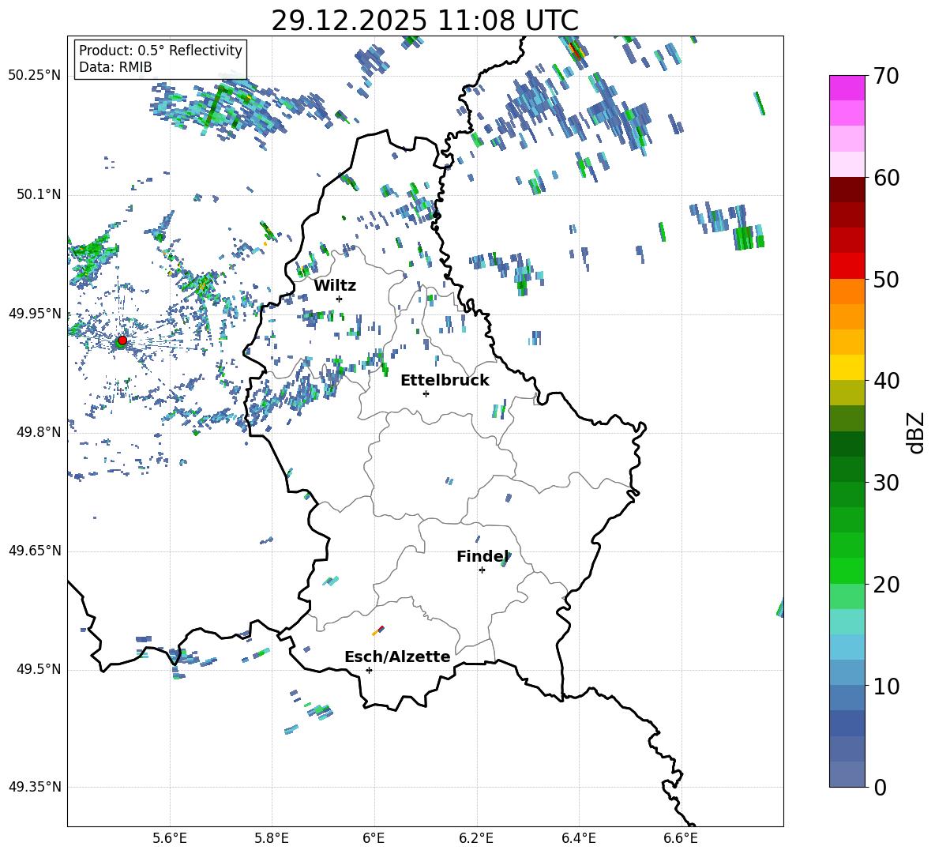Click the 10 tick on the colorbar
The image size is (935, 854).
click(x=887, y=686)
